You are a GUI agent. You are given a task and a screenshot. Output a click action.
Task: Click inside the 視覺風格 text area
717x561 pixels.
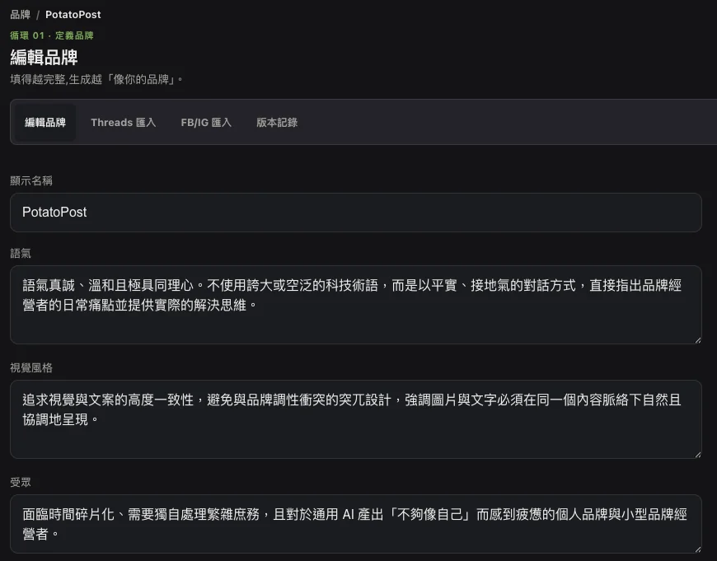[x=356, y=418]
